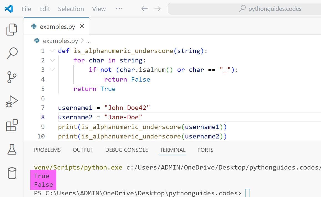Click the is_alphanumeric_underscore function name on line 1
Screen dimensions: 321x197
click(x=123, y=51)
